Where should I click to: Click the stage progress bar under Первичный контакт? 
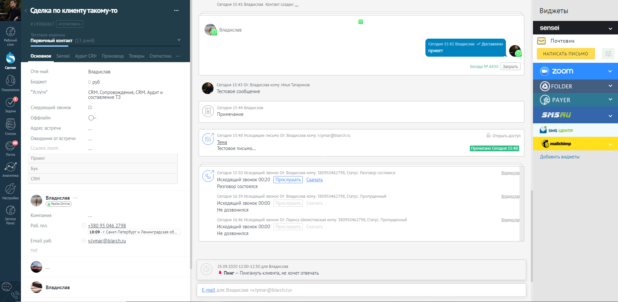coord(49,46)
